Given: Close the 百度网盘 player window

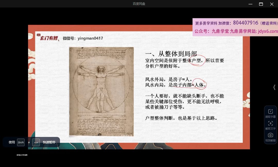Looking at the screenshot, I should [x=272, y=4].
